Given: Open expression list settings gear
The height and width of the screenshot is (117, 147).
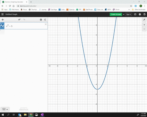Looking at the screenshot, I should [41, 19].
